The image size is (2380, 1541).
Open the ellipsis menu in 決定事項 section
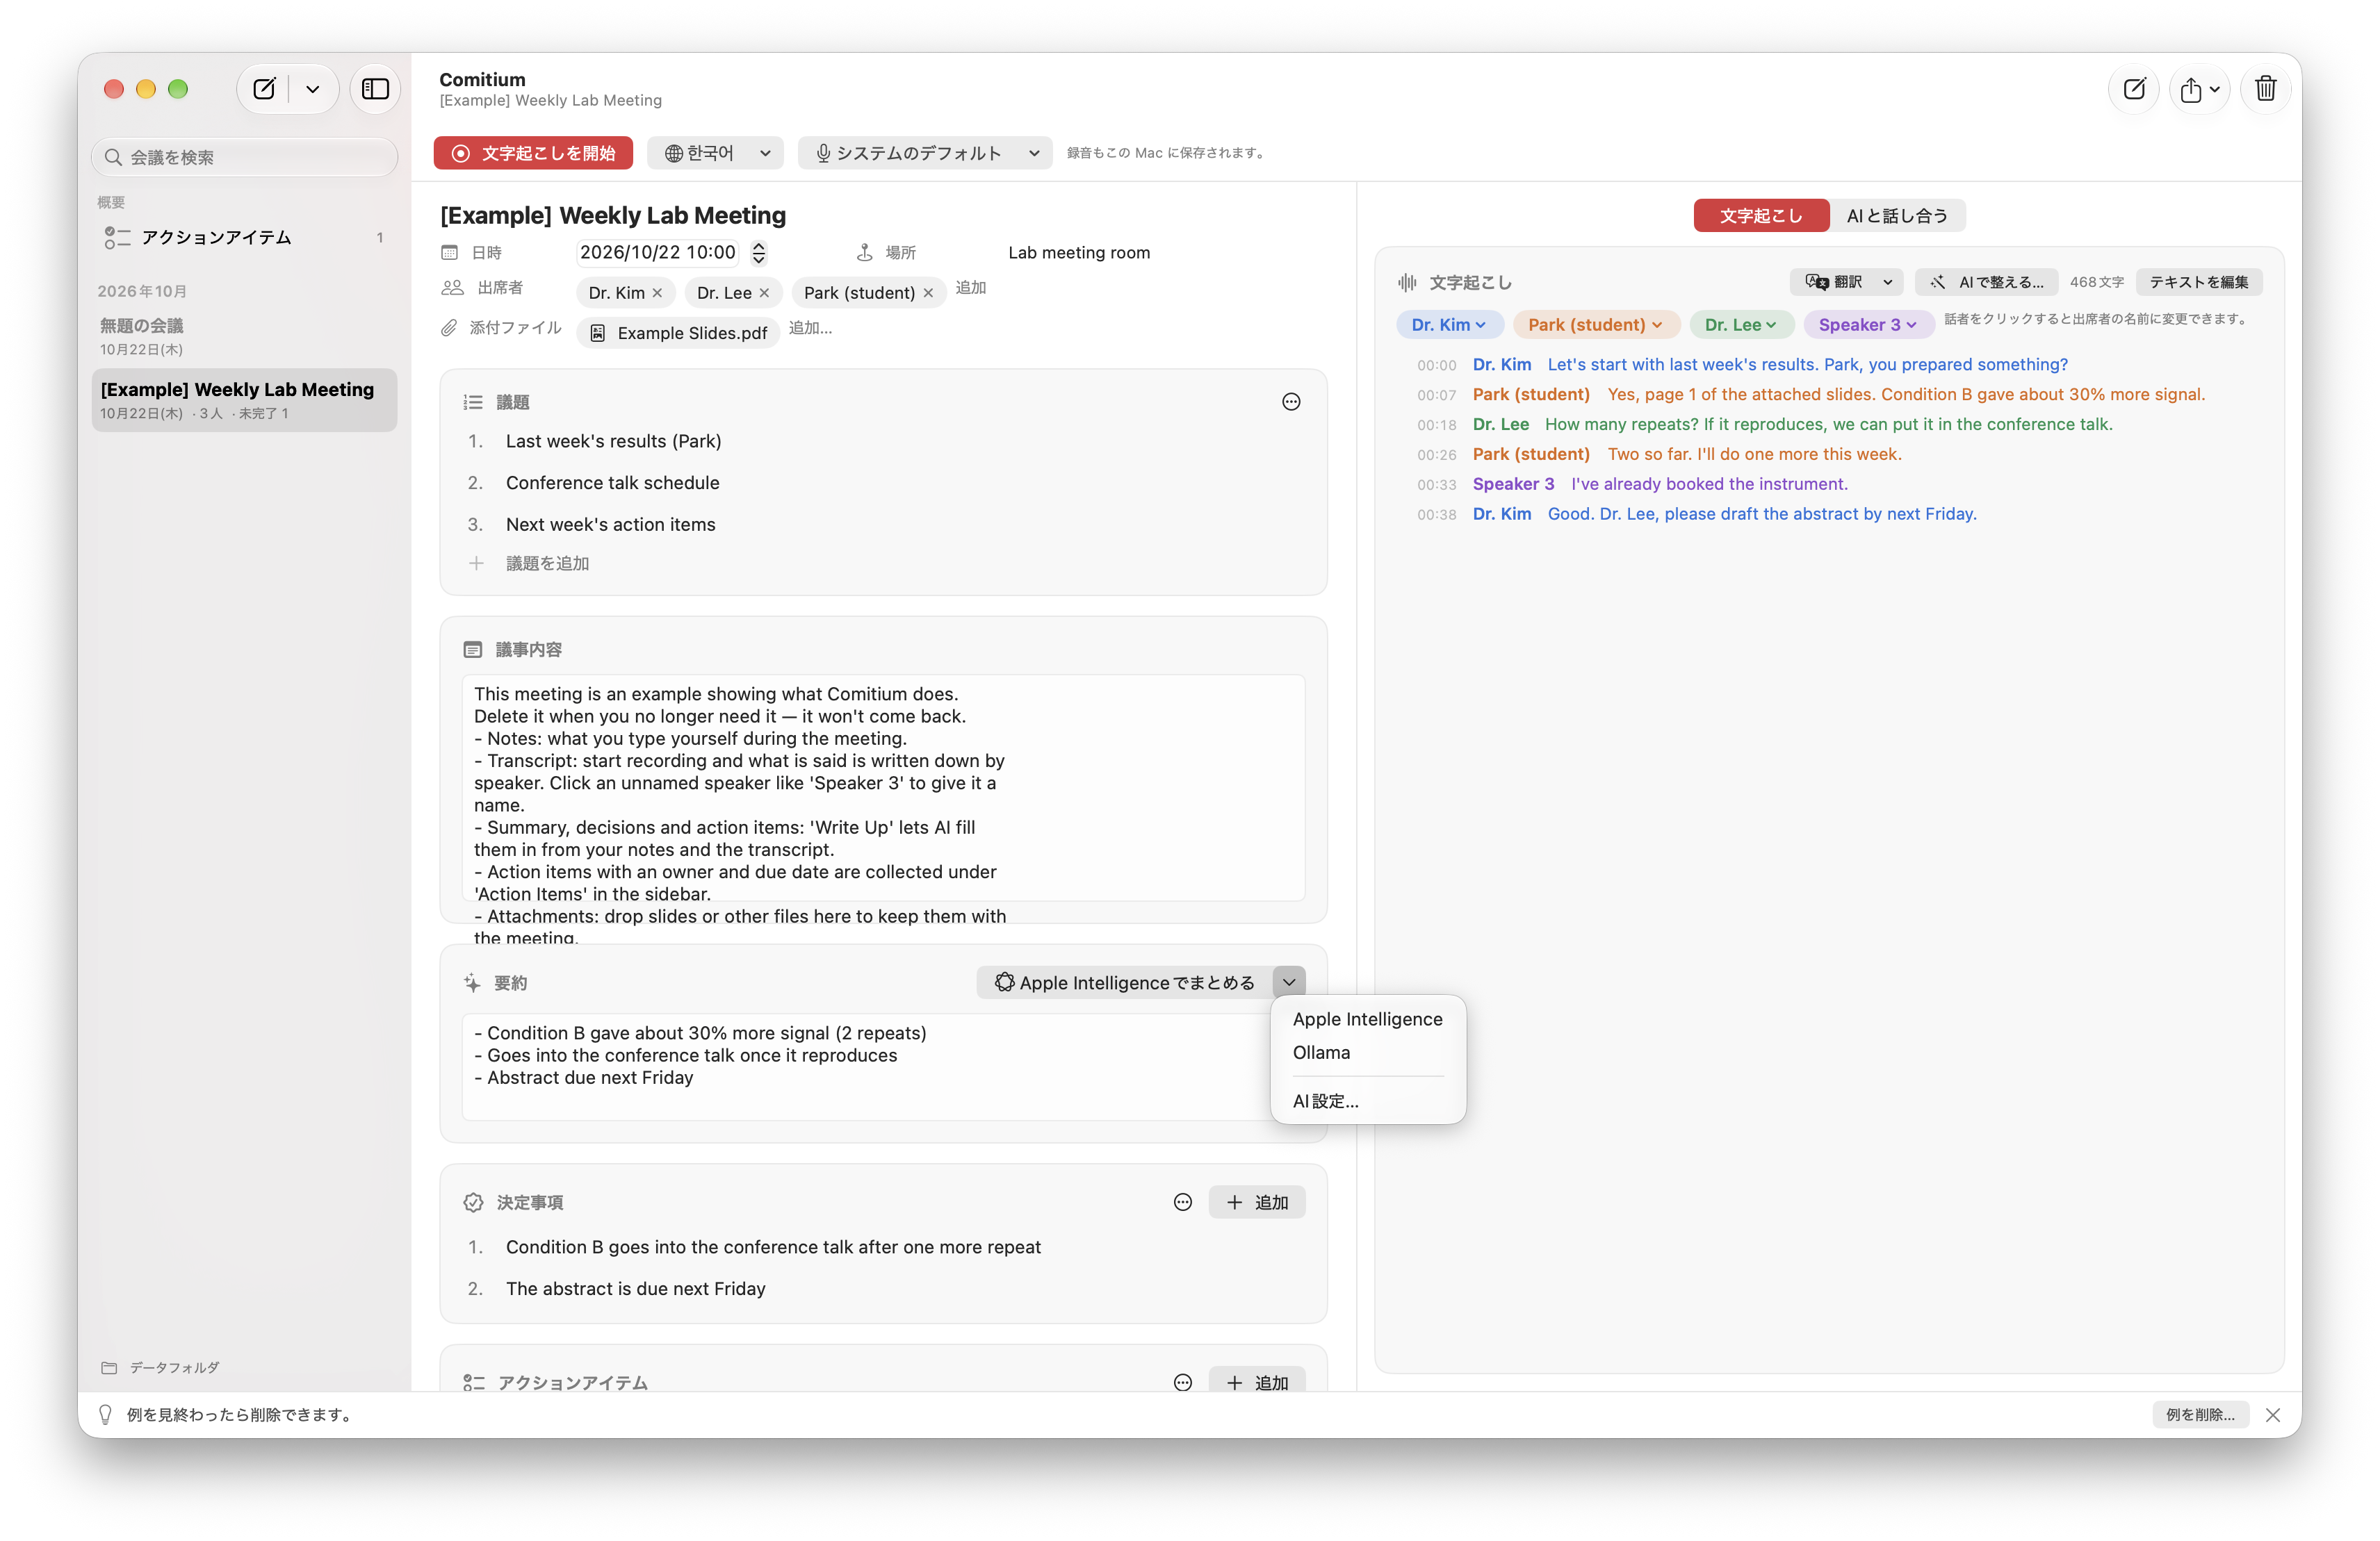click(x=1183, y=1202)
